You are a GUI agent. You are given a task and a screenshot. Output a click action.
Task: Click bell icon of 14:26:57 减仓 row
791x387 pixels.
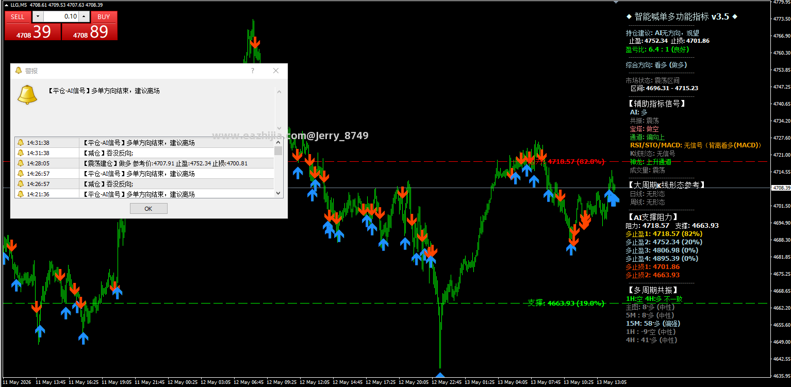pos(21,184)
